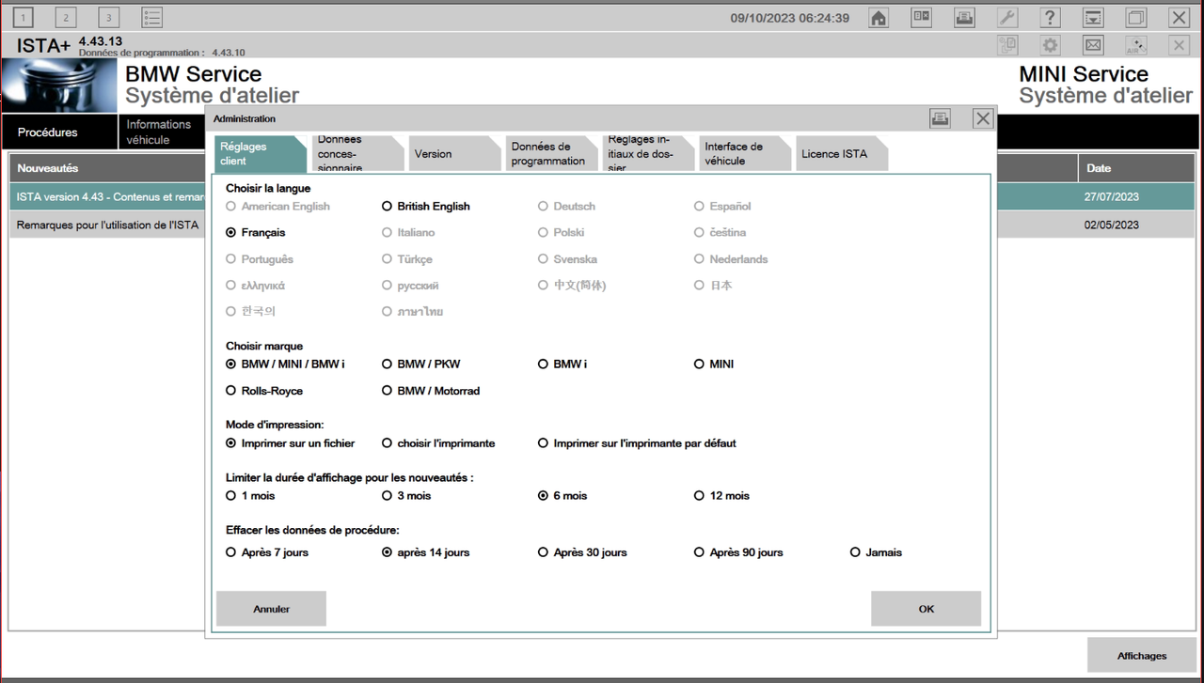Select Imprimer sur un fichier

pos(291,442)
